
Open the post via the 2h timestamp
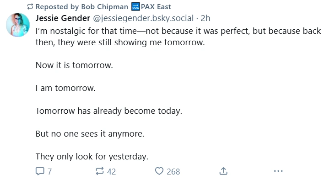[205, 18]
